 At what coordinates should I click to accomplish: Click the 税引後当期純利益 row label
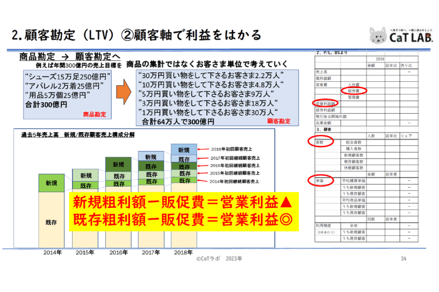tap(331, 117)
